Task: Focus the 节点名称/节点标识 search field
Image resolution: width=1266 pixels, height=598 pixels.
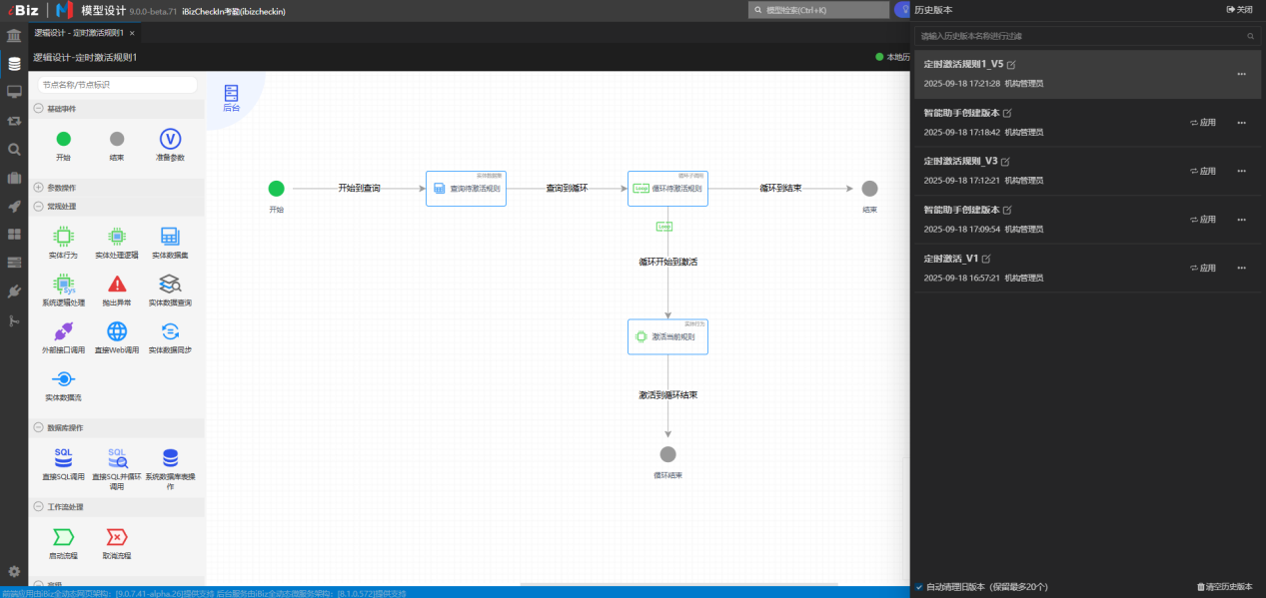Action: [x=115, y=85]
